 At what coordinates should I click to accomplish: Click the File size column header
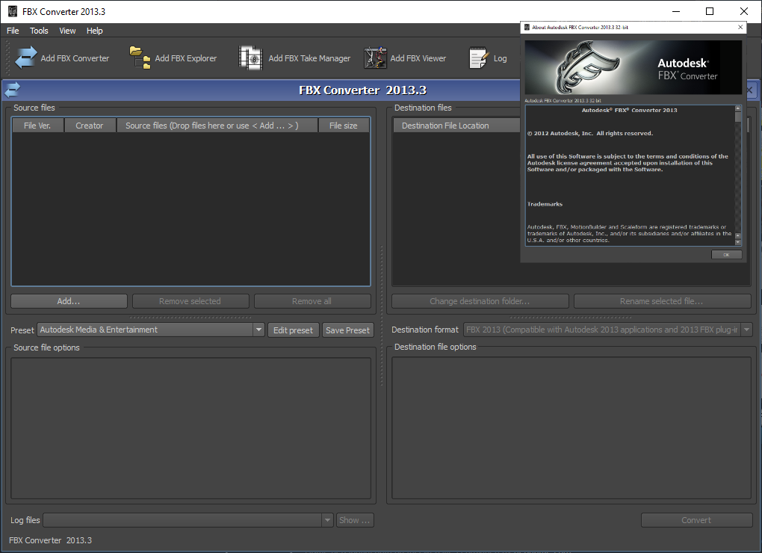pyautogui.click(x=344, y=126)
